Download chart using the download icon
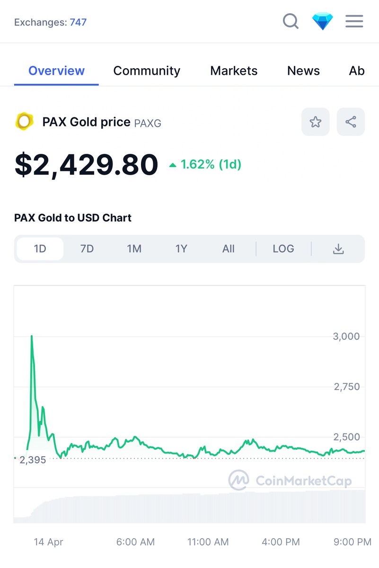This screenshot has width=379, height=568. (338, 249)
